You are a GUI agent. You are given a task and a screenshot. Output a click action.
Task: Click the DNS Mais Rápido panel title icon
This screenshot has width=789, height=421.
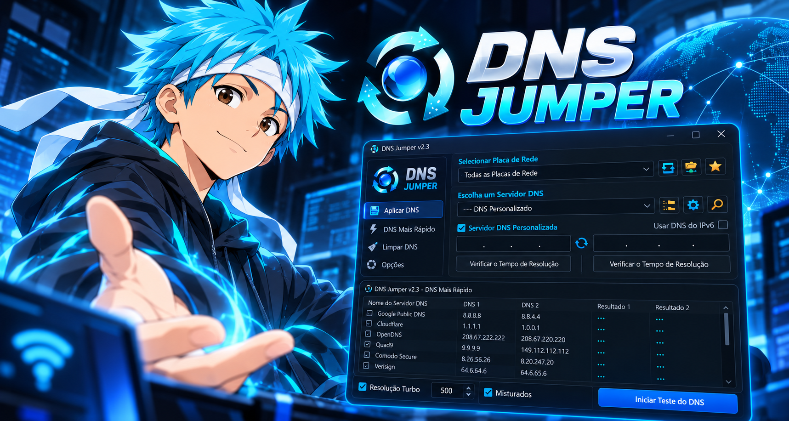coord(368,289)
